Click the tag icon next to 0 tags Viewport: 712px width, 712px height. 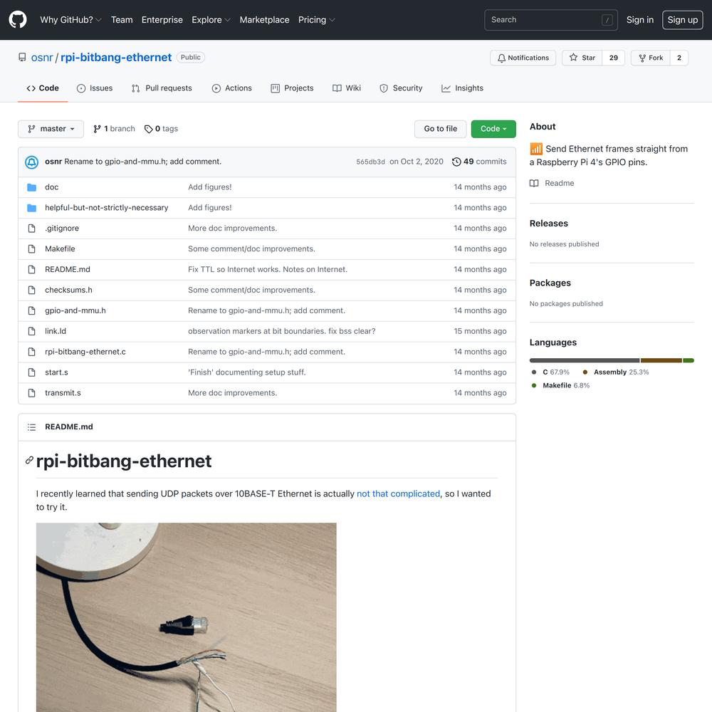(149, 129)
